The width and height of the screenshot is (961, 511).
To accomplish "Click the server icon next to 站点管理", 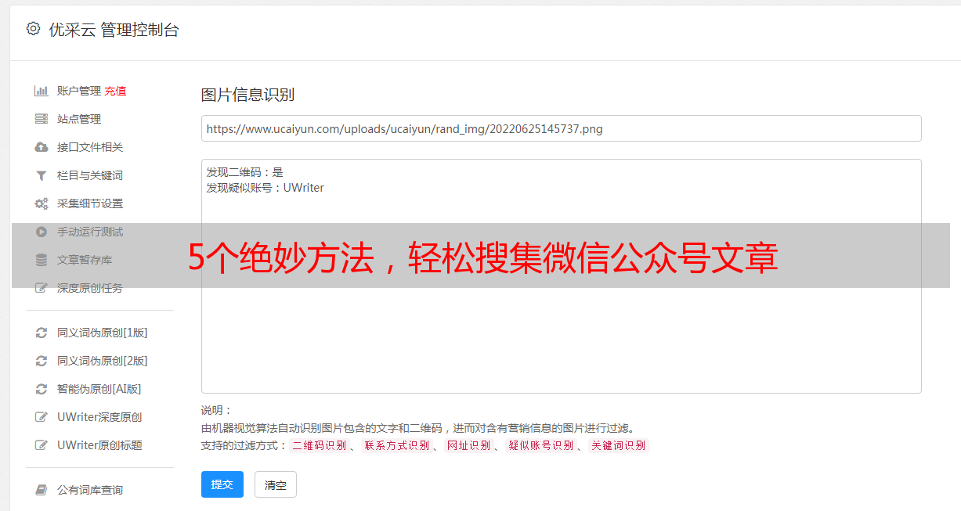I will click(x=42, y=119).
